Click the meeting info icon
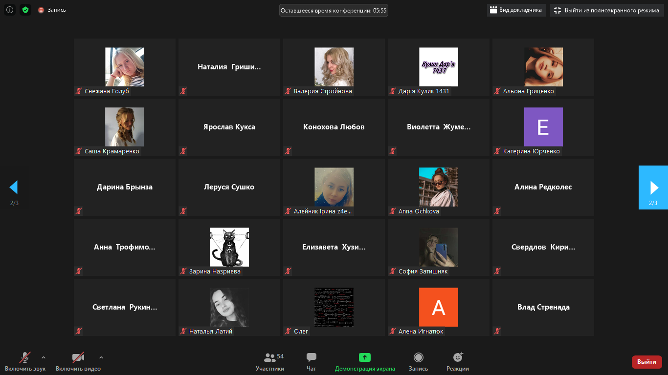Screen dimensions: 668x375 coord(10,10)
